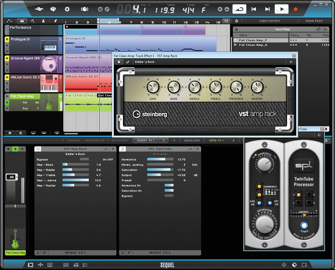Open the No Preset selector for SPL TwinTube
335x270 pixels.
point(160,154)
